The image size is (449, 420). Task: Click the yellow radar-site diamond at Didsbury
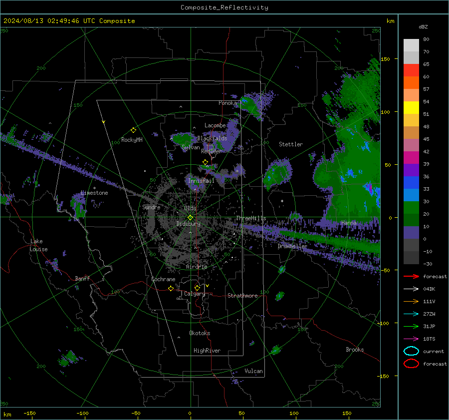190,218
